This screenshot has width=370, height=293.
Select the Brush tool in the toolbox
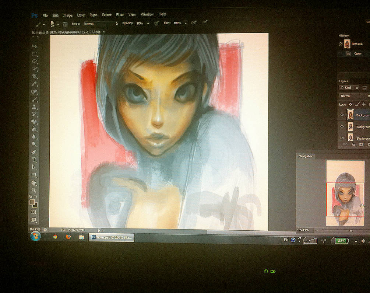pyautogui.click(x=35, y=99)
